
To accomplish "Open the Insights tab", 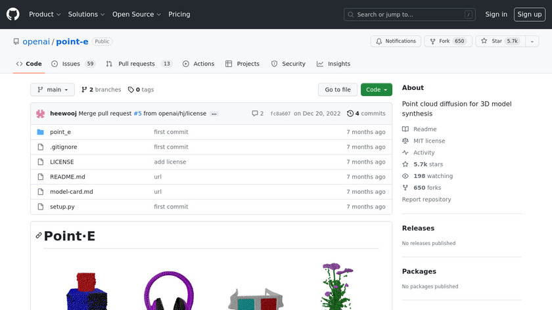I will (333, 64).
